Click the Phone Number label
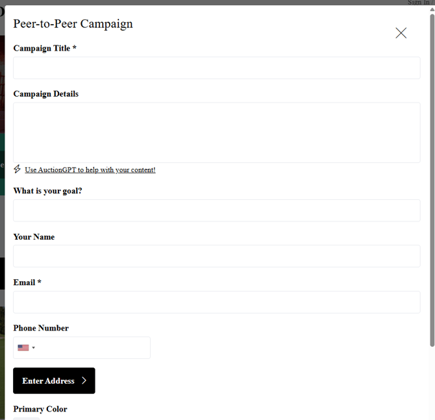This screenshot has width=435, height=420. pos(41,328)
